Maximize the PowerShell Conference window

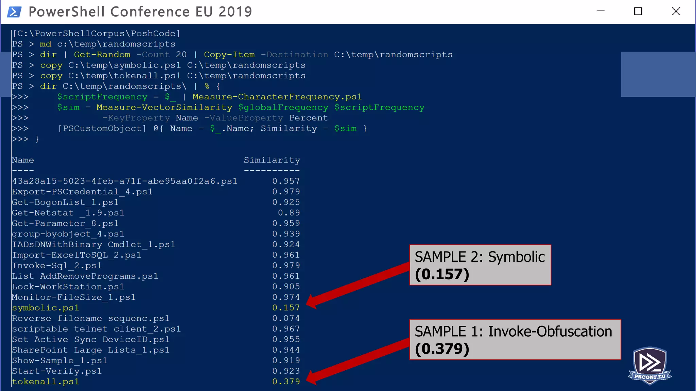tap(638, 11)
